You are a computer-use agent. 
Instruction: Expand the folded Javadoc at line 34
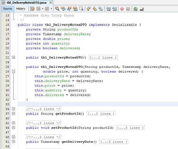(13, 109)
